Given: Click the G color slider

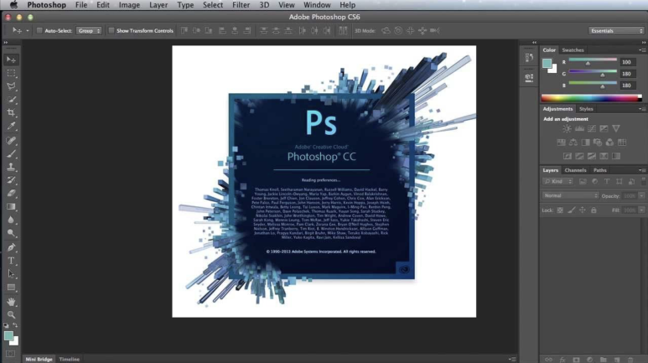Looking at the screenshot, I should coord(593,72).
